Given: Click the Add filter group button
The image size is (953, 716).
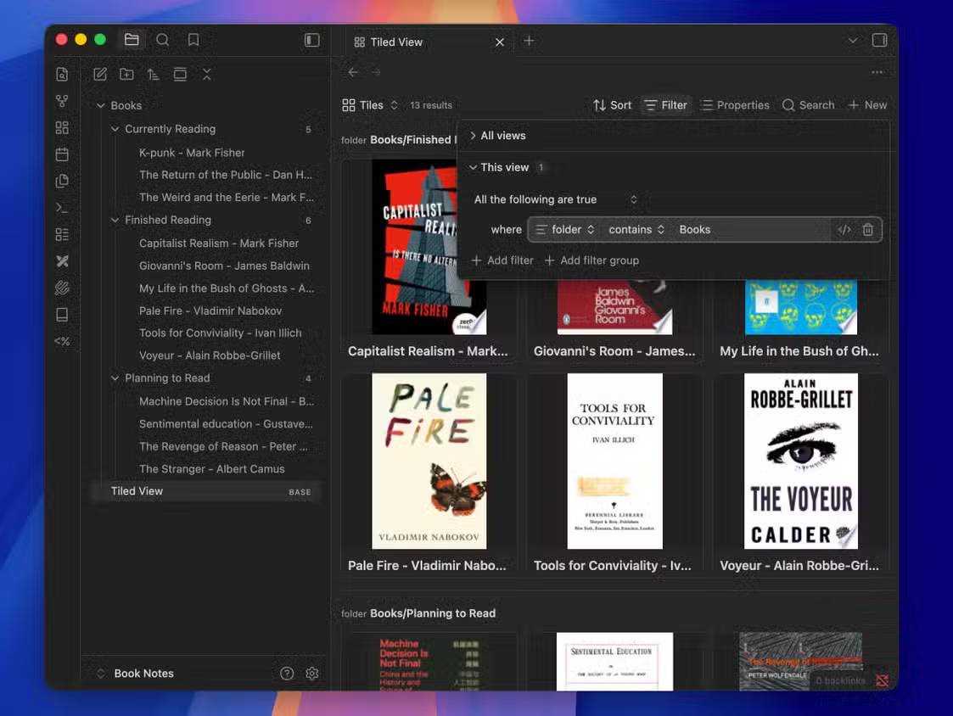Looking at the screenshot, I should pyautogui.click(x=591, y=260).
